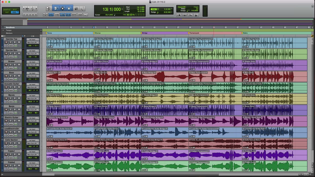Click the Selector waveform tool
315x177 pixels.
[x=63, y=8]
